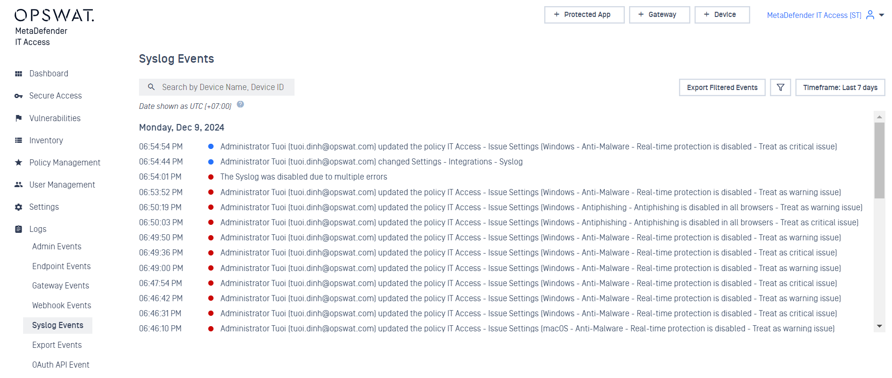Click the 06:54:54 PM timestamp

coord(161,147)
